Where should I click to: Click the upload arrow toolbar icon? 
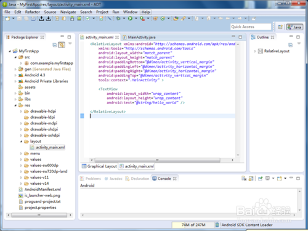41,18
